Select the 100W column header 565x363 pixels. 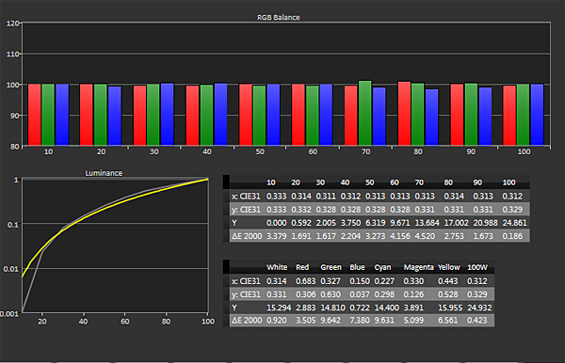point(477,267)
